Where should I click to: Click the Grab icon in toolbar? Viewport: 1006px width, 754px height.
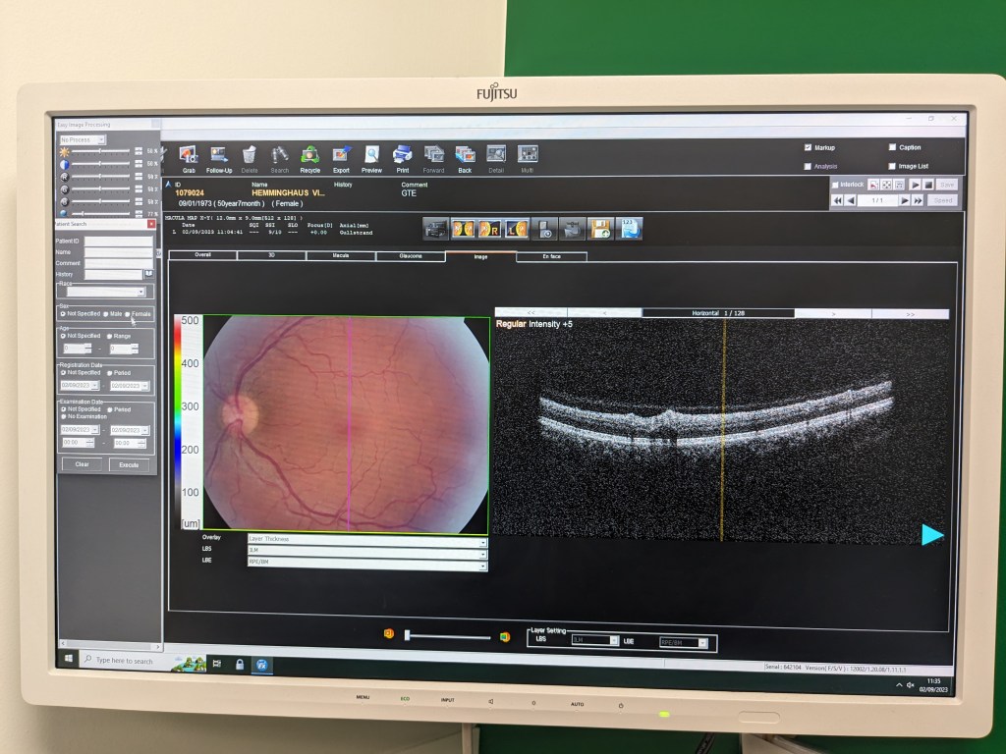coord(189,155)
